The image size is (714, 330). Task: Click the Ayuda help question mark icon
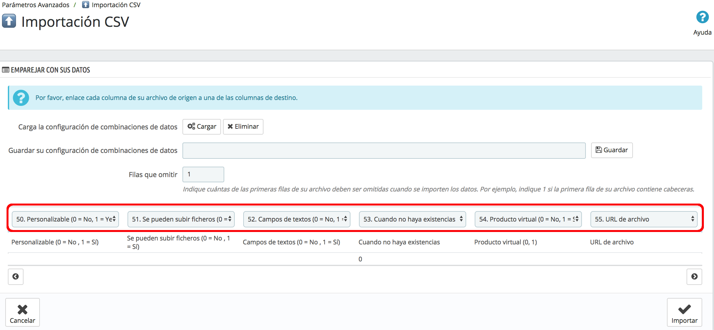pos(702,17)
